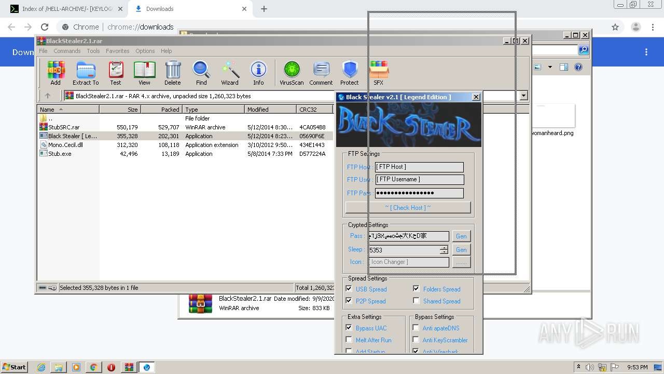This screenshot has width=664, height=374.
Task: Click Windows Media Player taskbar icon
Action: tap(76, 367)
